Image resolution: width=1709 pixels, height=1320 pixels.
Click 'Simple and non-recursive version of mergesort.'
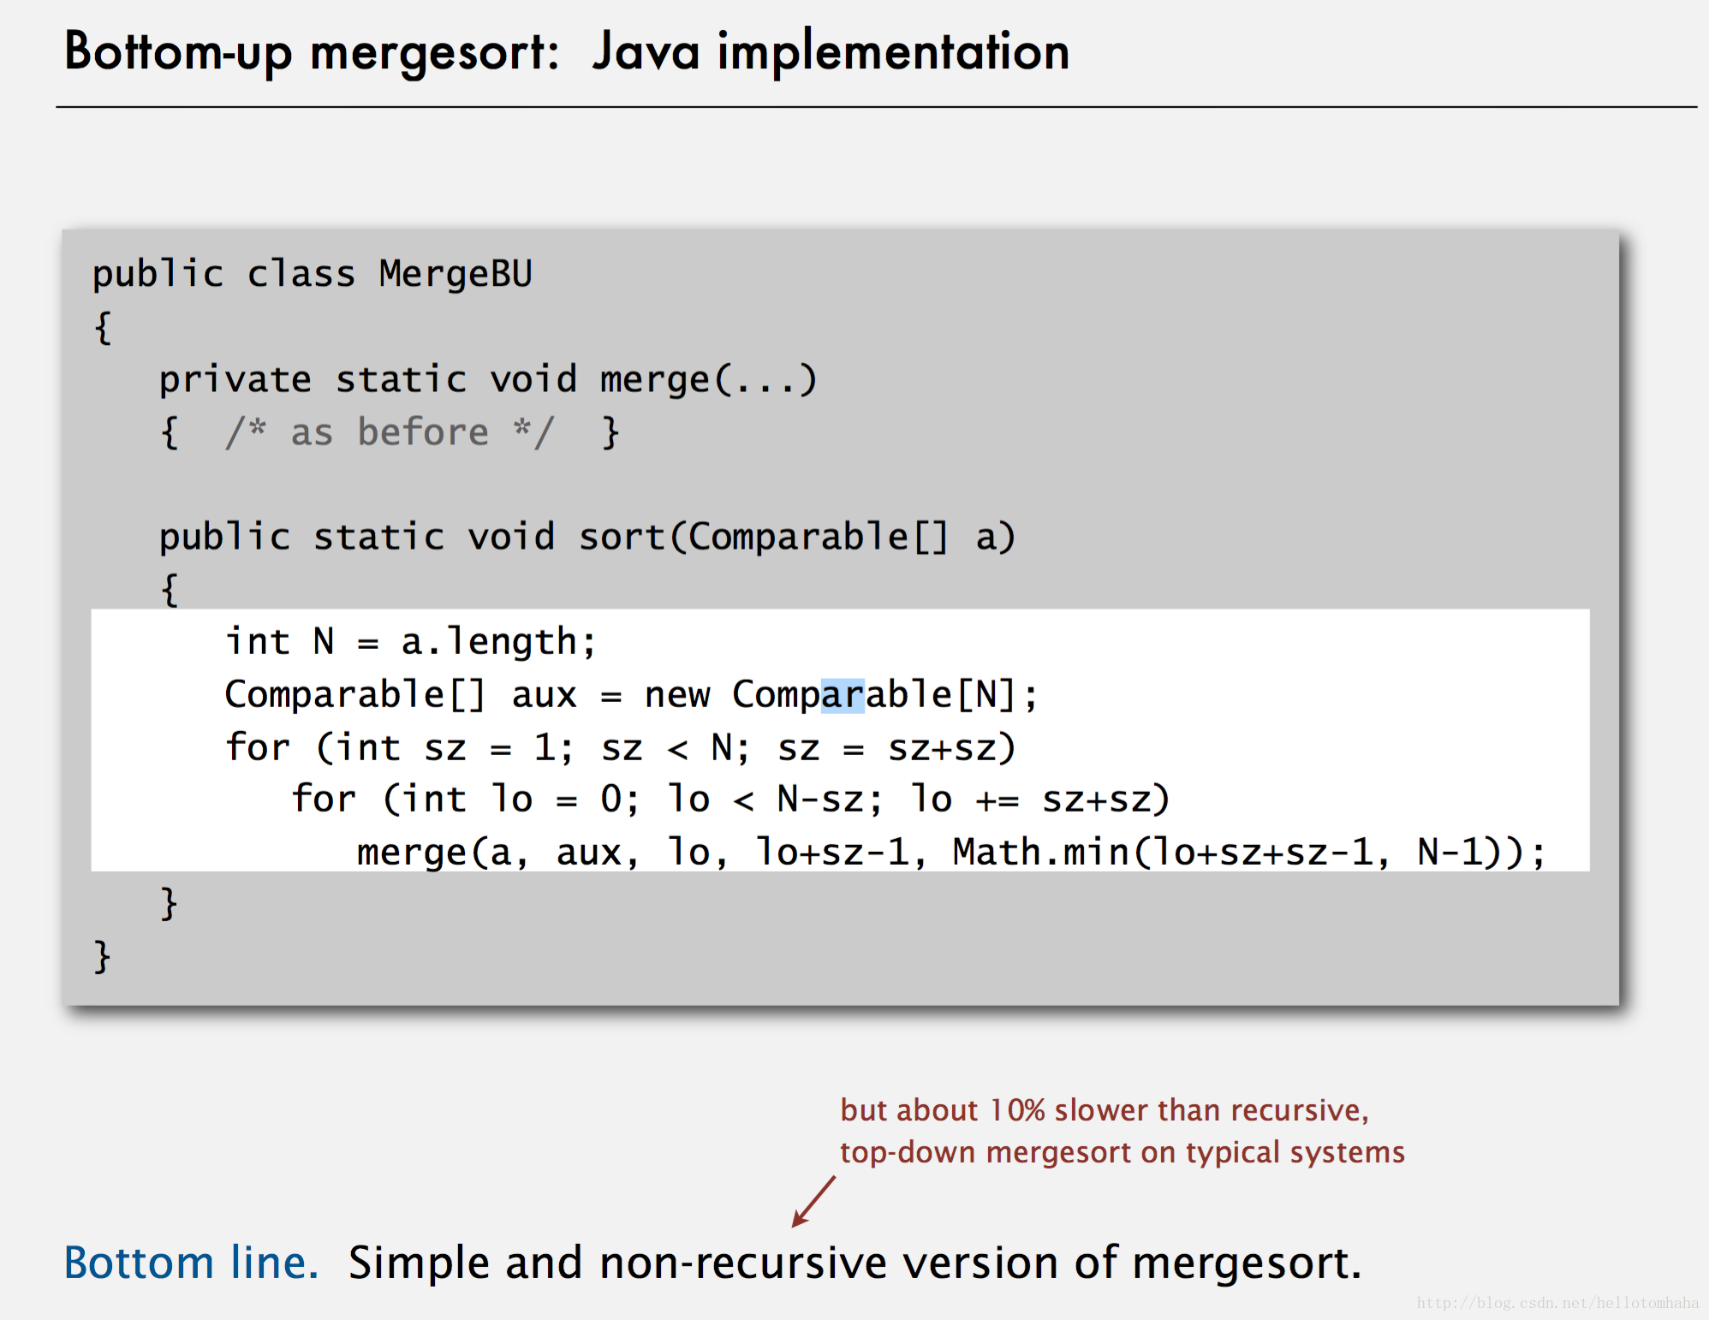coord(854,1264)
